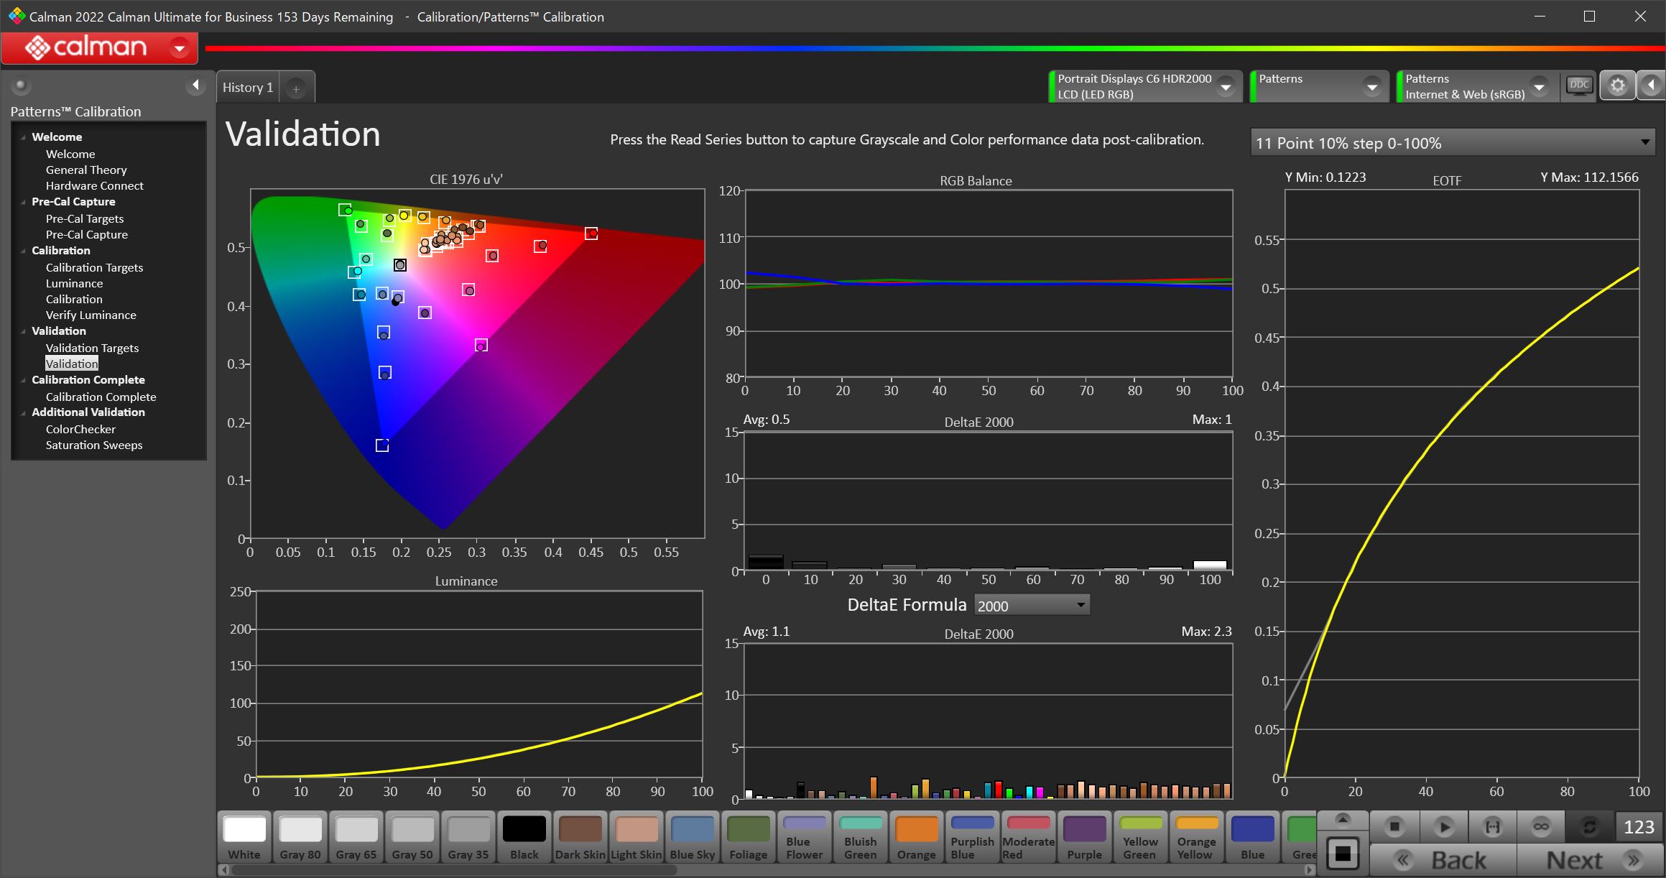
Task: Open the ColorChecker page
Action: pos(80,430)
